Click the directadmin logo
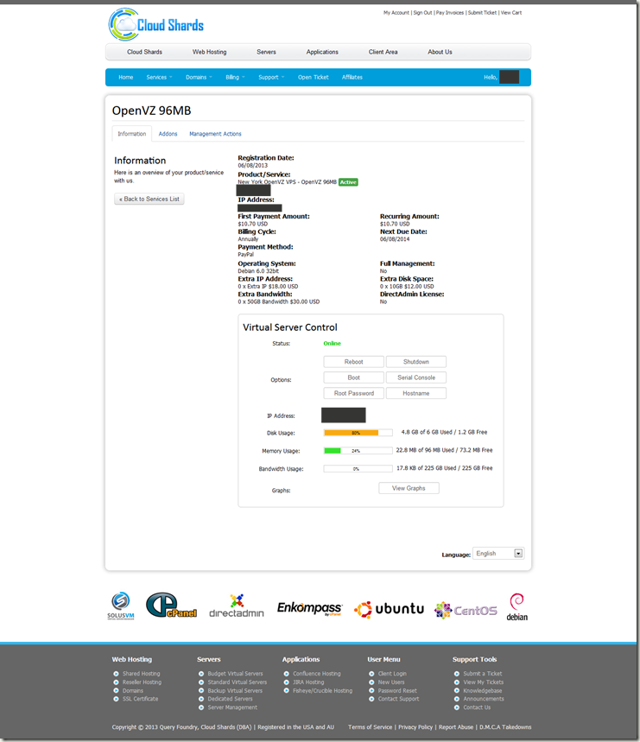 coord(237,606)
